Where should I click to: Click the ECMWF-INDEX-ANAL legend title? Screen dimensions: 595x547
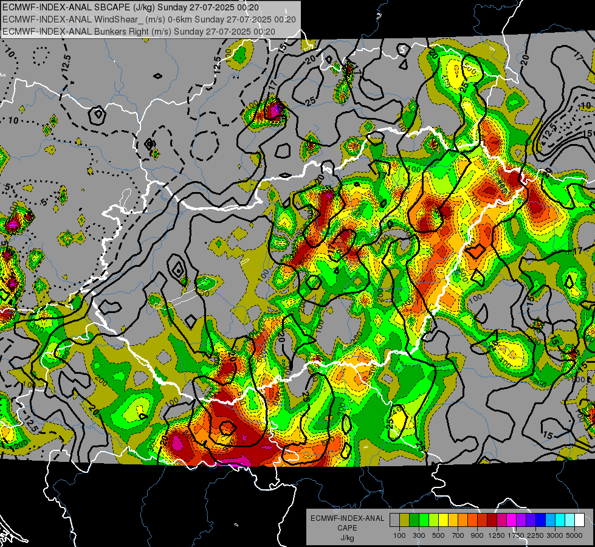pyautogui.click(x=347, y=518)
